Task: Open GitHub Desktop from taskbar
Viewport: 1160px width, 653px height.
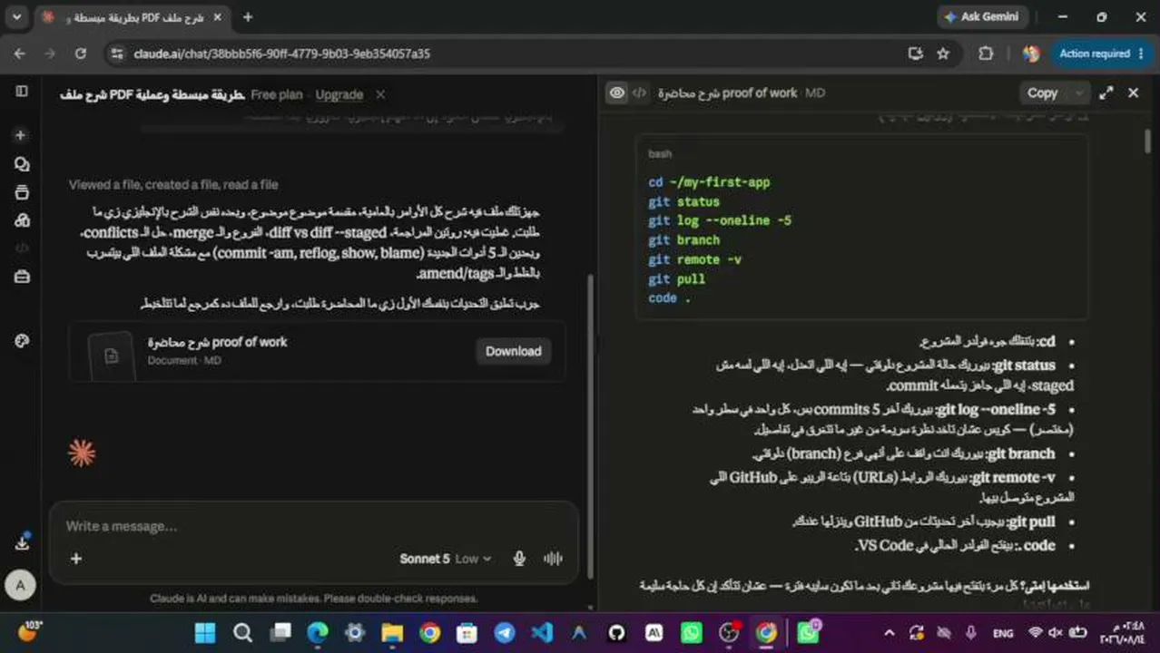Action: 616,632
